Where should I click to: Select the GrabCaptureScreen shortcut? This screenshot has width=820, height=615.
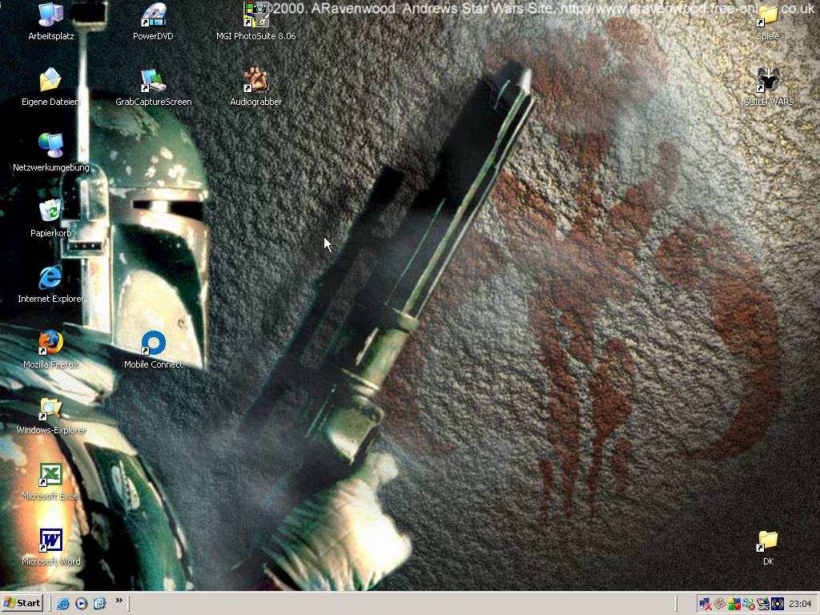point(153,81)
